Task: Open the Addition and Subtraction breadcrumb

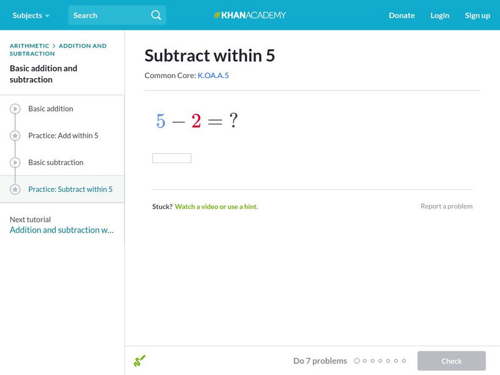Action: coord(82,46)
